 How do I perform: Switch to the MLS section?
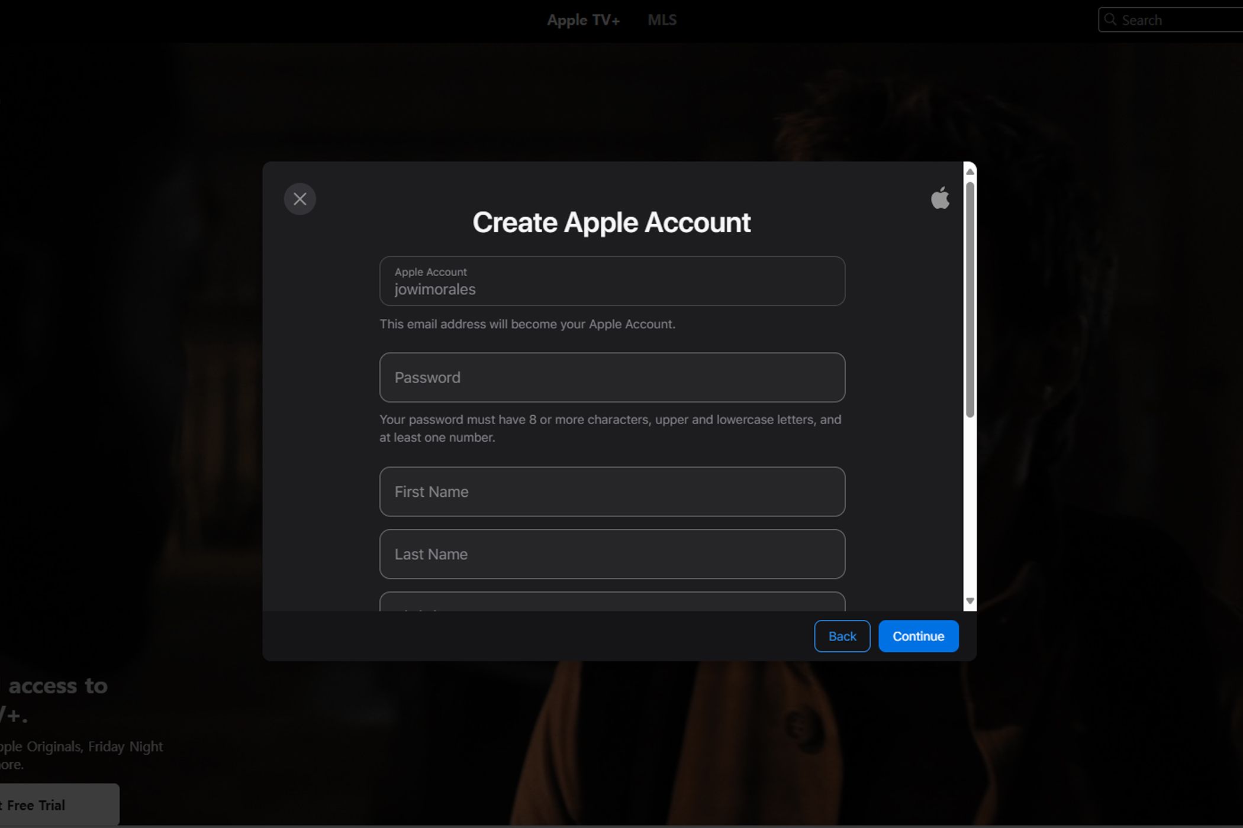[x=662, y=20]
